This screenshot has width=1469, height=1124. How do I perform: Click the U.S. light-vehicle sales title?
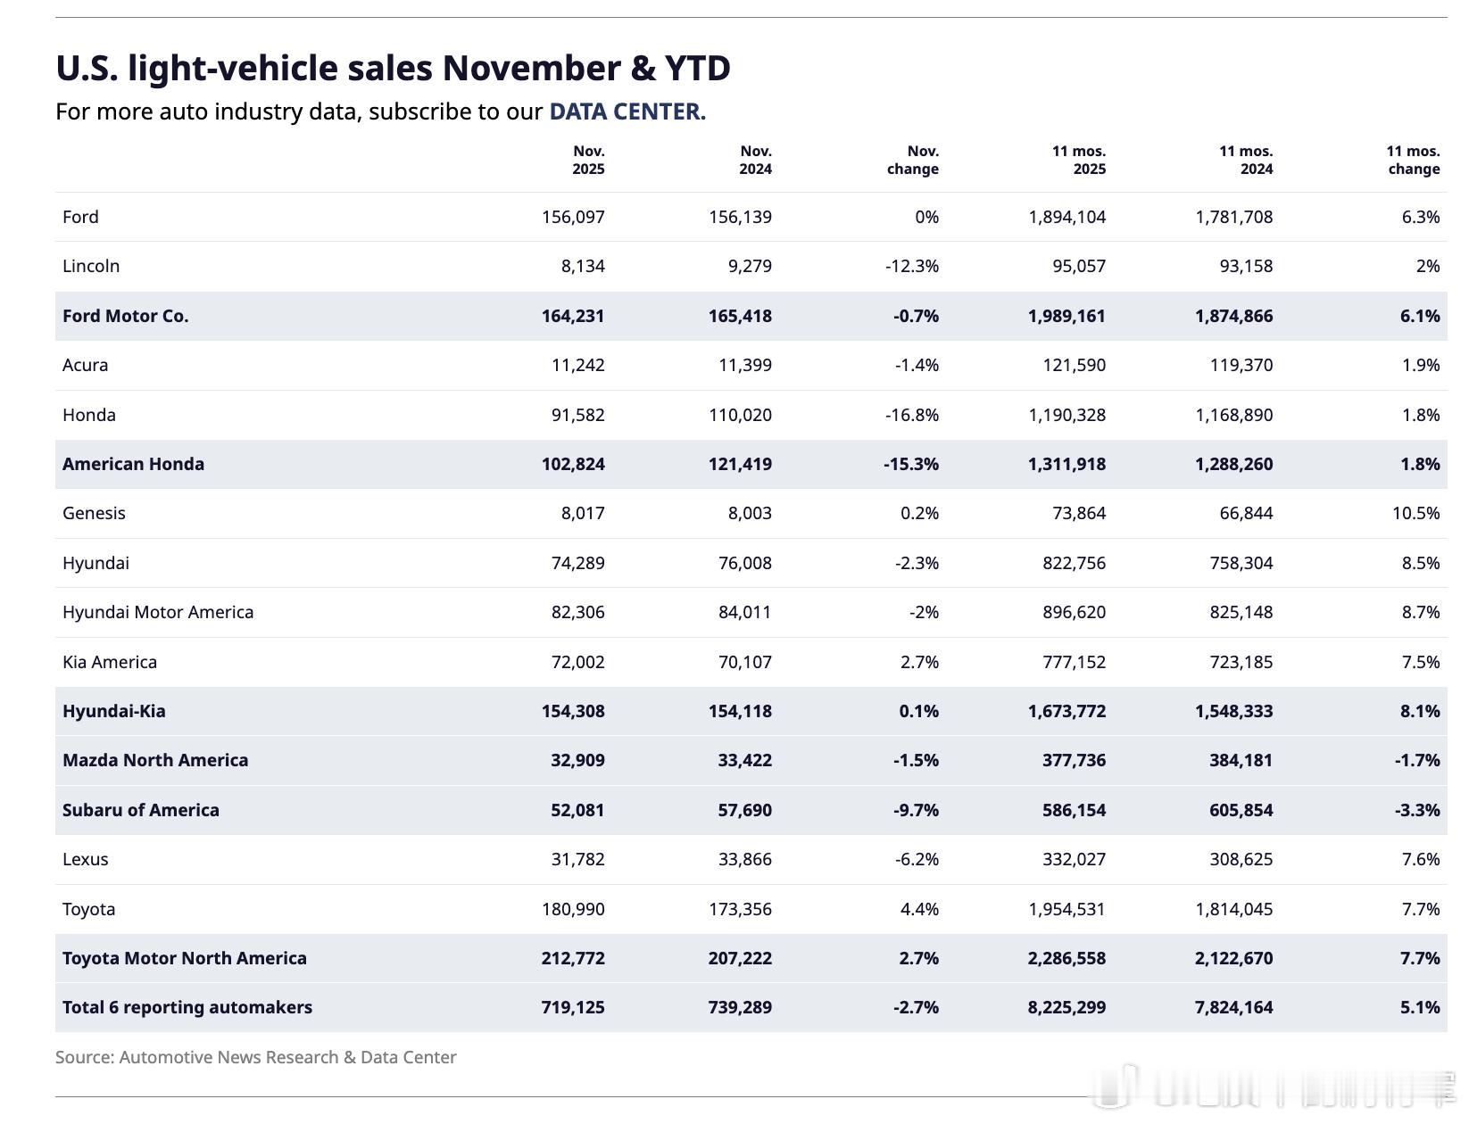393,68
